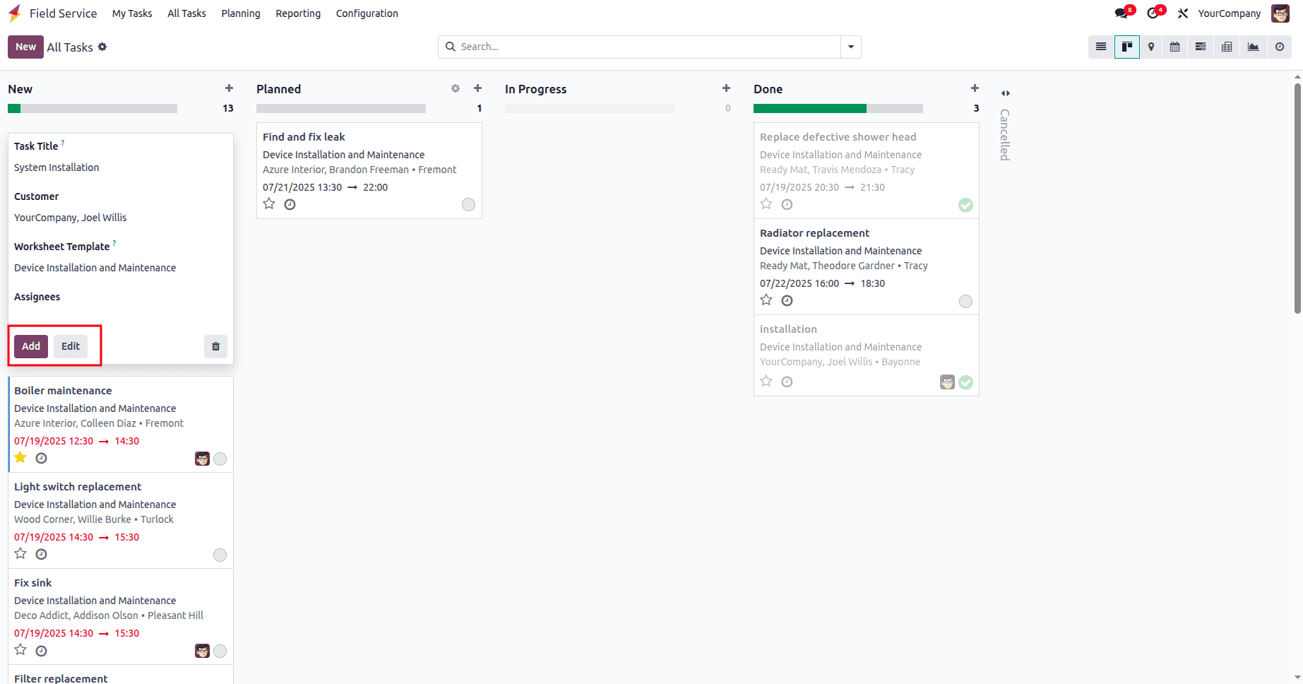Open the user avatar menu

[x=1280, y=13]
